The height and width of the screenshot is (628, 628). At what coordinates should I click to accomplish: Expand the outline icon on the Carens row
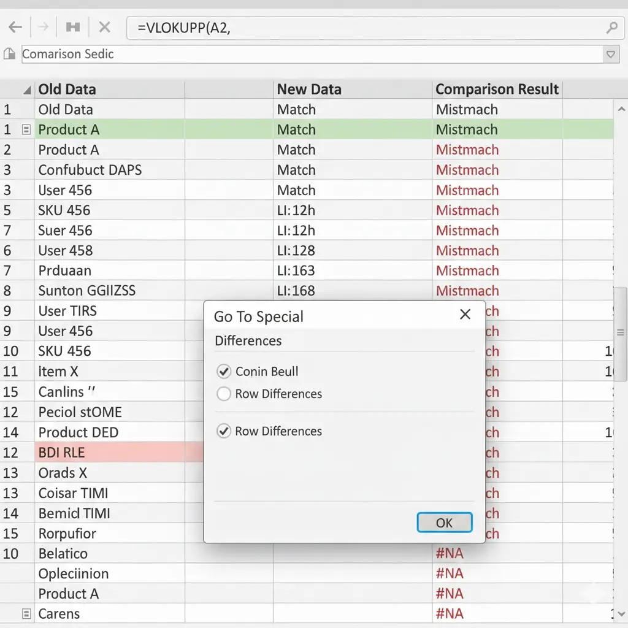coord(26,613)
